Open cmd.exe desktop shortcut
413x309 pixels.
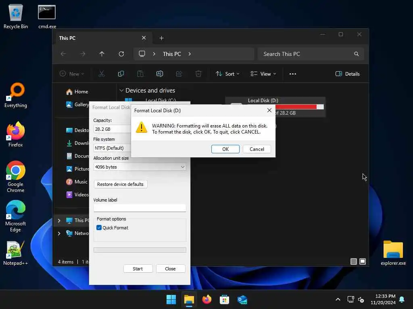(47, 16)
